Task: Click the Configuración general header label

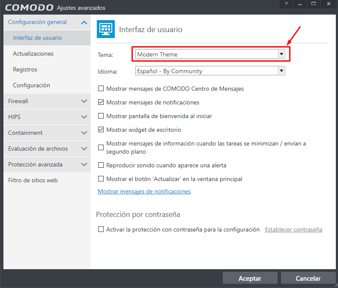Action: [37, 22]
